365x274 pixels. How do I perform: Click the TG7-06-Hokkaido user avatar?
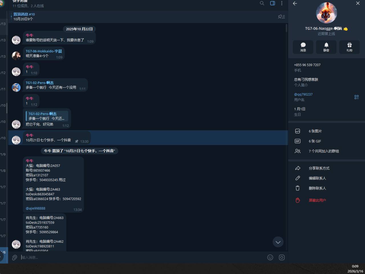coord(16,56)
